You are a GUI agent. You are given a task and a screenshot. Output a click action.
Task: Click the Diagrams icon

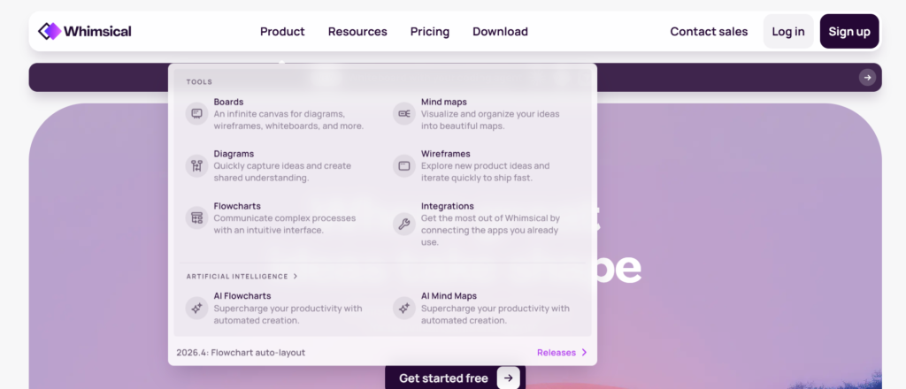(x=196, y=165)
